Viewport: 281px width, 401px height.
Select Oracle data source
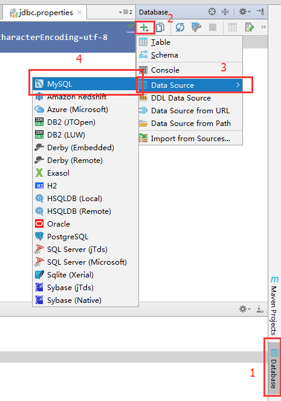85,224
